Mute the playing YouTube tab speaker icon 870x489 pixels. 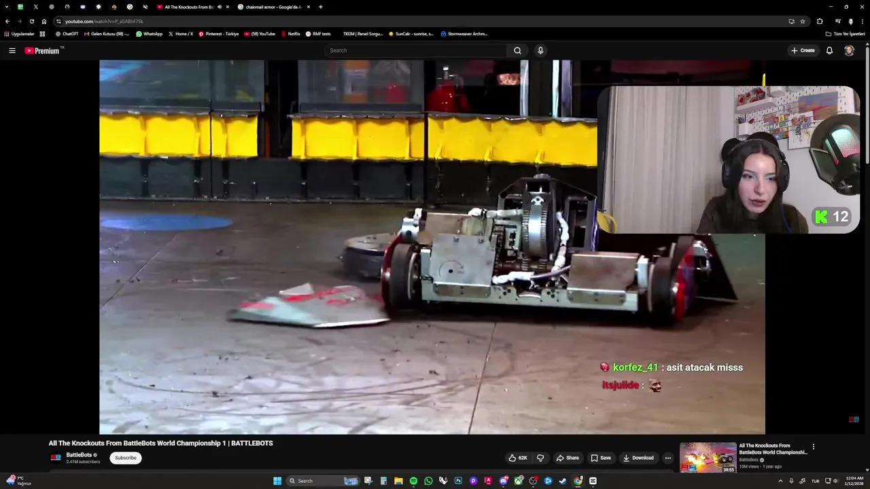(x=219, y=7)
